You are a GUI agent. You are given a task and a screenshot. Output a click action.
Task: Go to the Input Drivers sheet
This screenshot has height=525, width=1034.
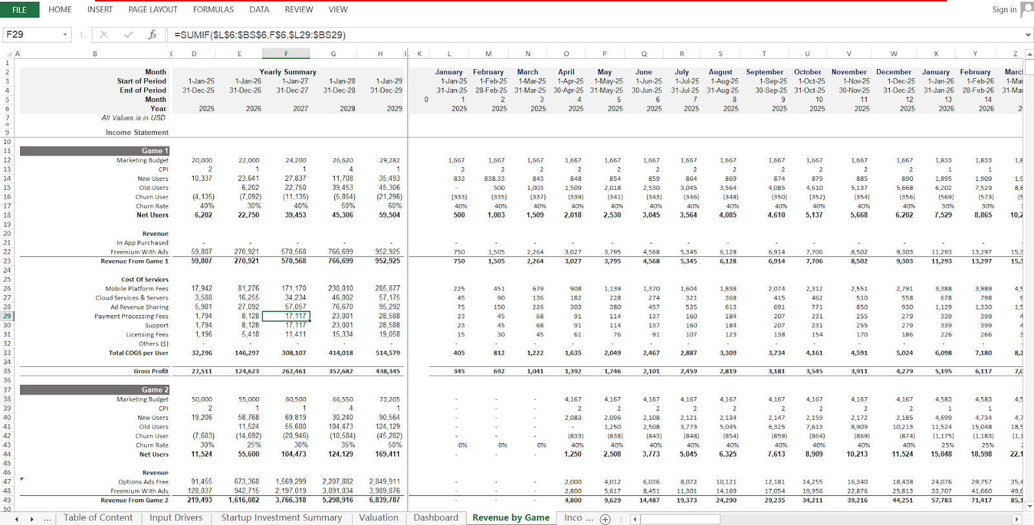[x=176, y=518]
